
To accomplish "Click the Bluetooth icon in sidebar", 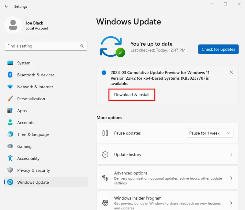I will tap(10, 74).
